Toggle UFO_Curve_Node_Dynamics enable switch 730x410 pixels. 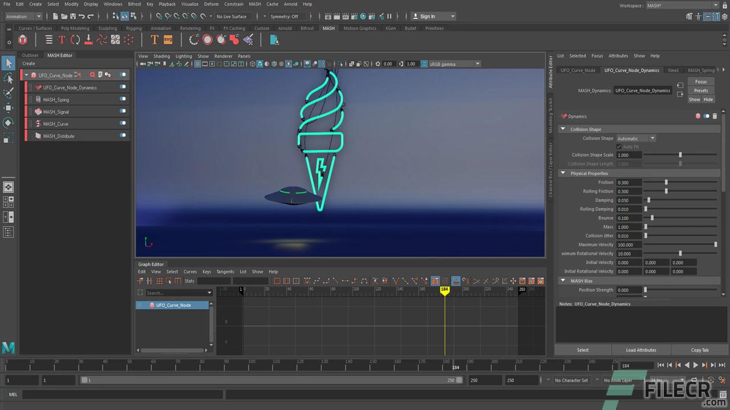point(123,87)
